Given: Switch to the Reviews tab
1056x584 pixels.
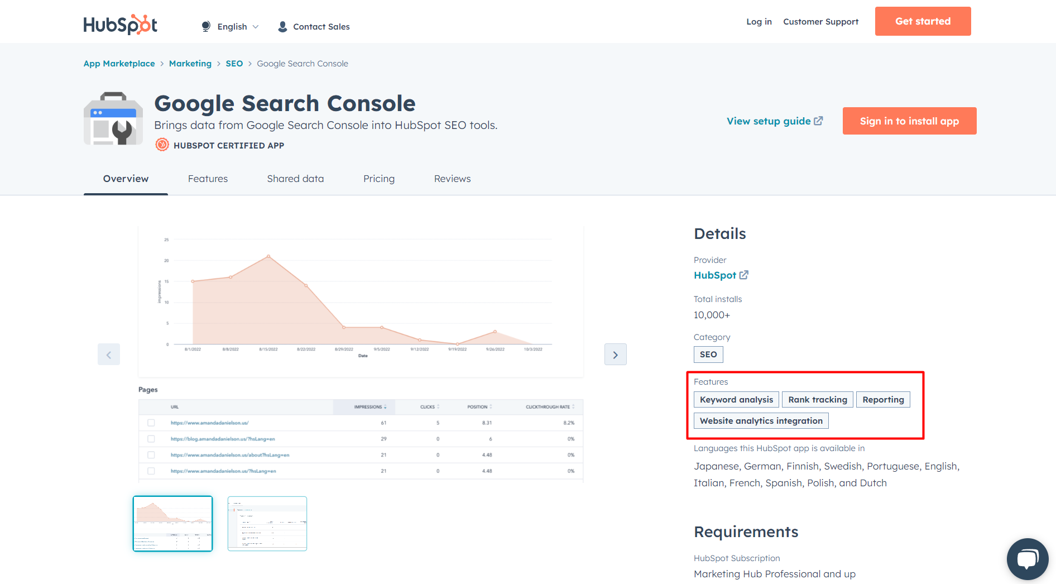Looking at the screenshot, I should tap(452, 179).
